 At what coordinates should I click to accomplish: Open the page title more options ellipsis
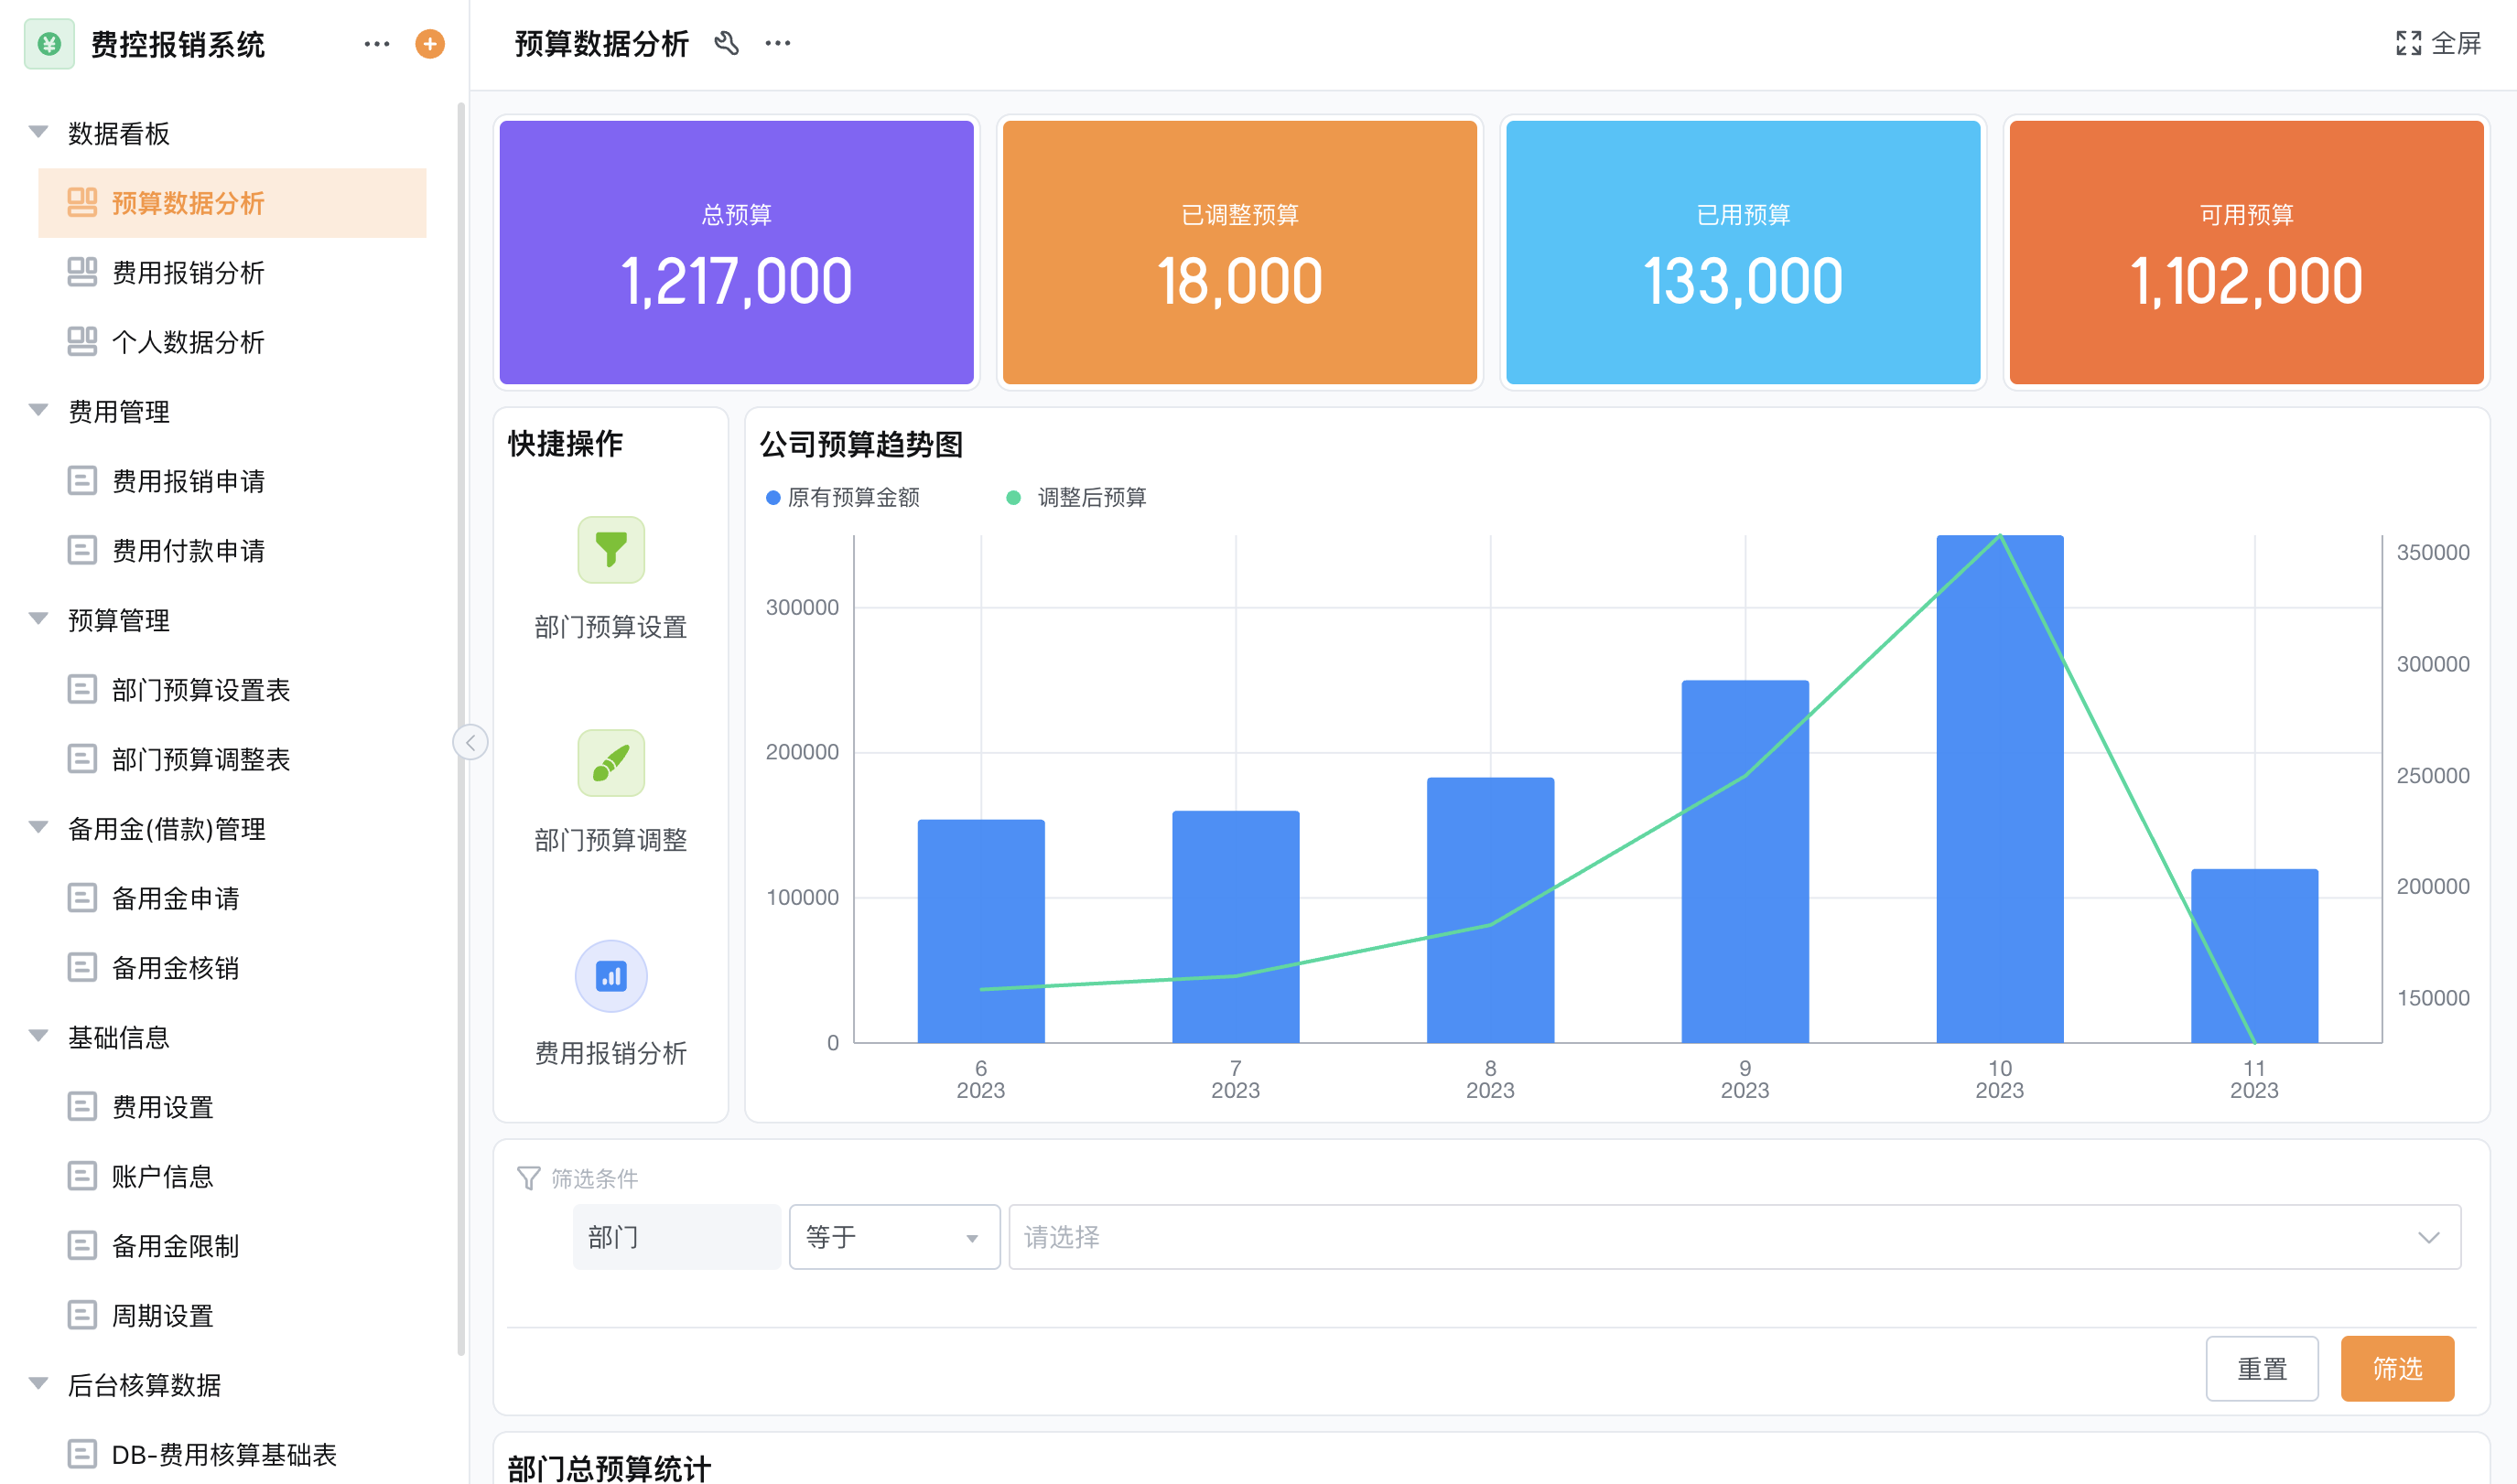778,43
